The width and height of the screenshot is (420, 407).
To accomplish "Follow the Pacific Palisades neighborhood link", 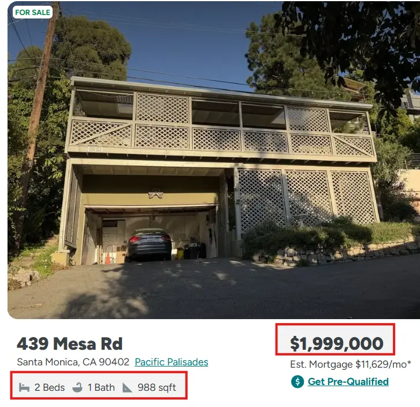I will coord(171,362).
